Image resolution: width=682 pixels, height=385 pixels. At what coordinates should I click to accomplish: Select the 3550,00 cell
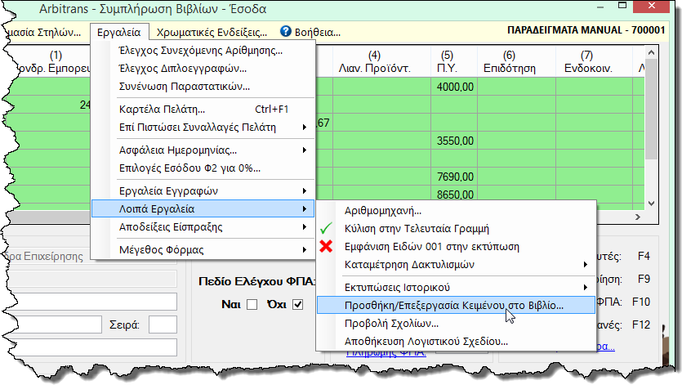coord(454,141)
